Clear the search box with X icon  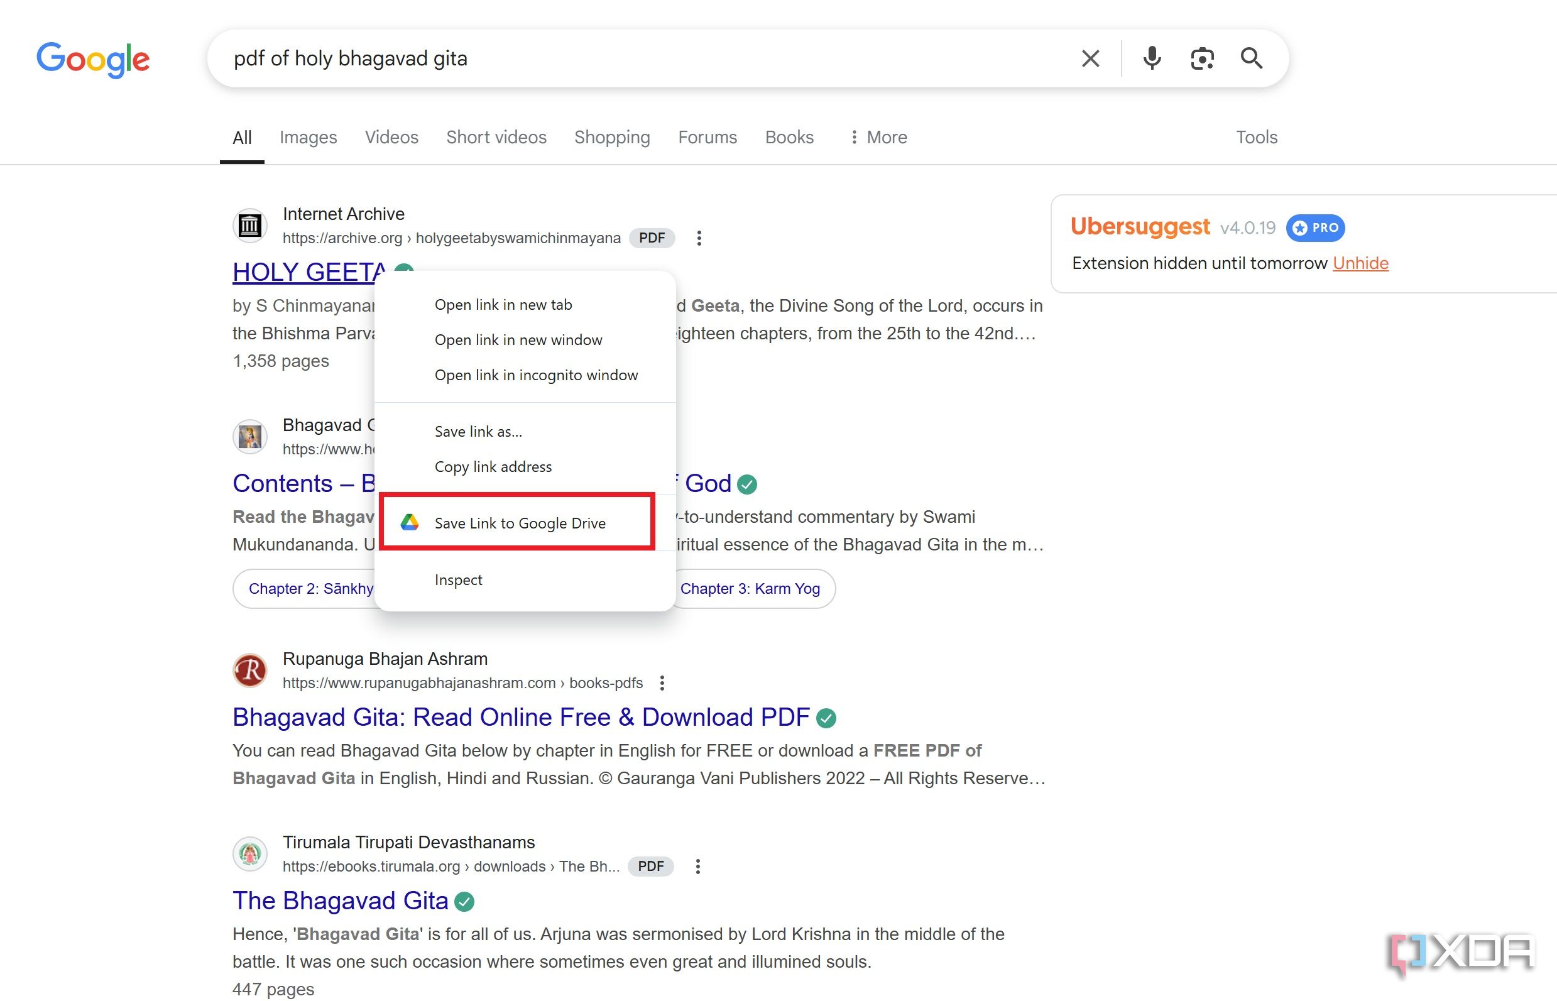point(1090,58)
